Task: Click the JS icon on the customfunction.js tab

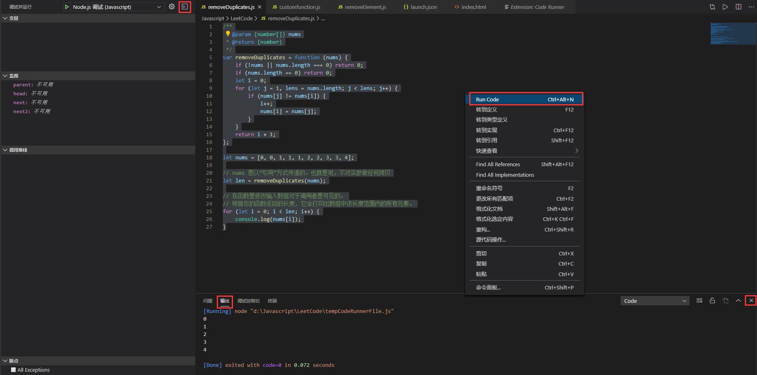Action: pyautogui.click(x=275, y=7)
